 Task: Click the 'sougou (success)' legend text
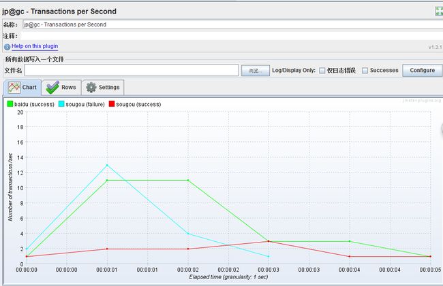coord(138,104)
